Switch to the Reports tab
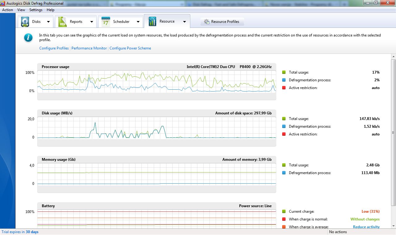 pos(76,22)
